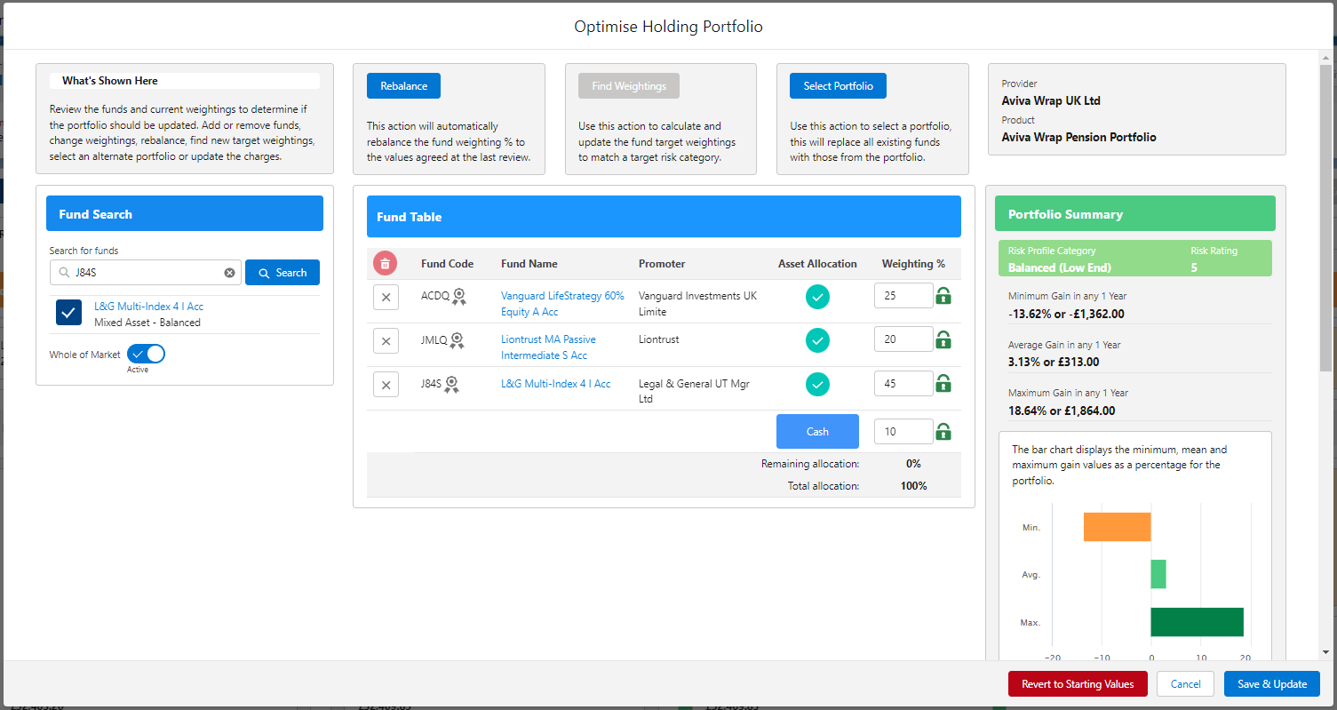The width and height of the screenshot is (1337, 710).
Task: Edit the Vanguard weighting field showing 25
Action: click(x=903, y=296)
